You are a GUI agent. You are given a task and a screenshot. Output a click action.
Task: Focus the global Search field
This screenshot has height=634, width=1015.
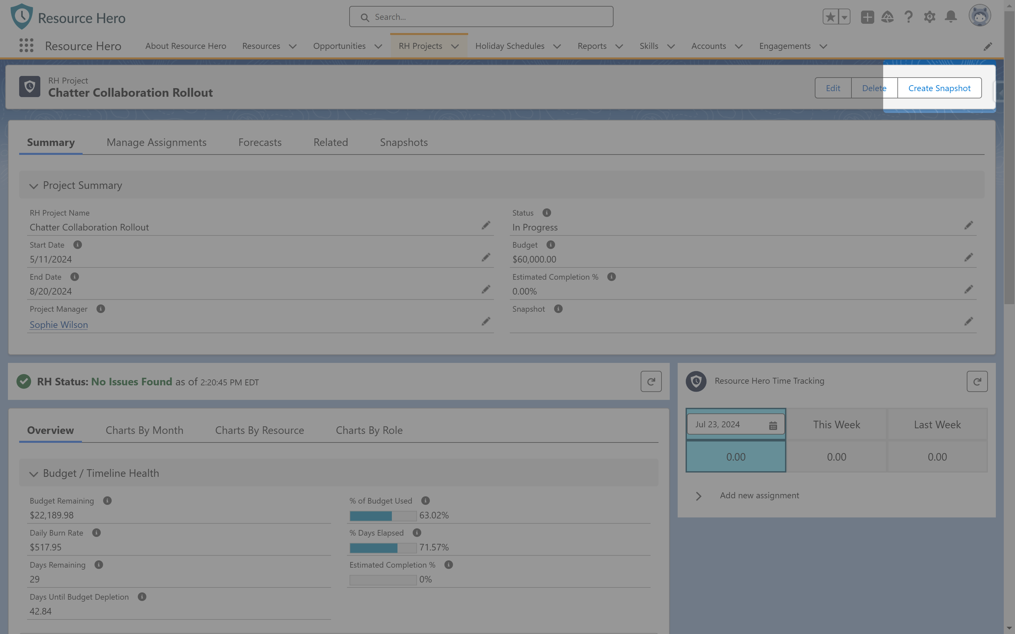[x=481, y=17]
